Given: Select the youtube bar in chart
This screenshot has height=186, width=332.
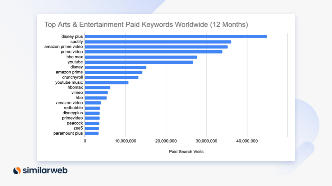Looking at the screenshot, I should (x=139, y=62).
